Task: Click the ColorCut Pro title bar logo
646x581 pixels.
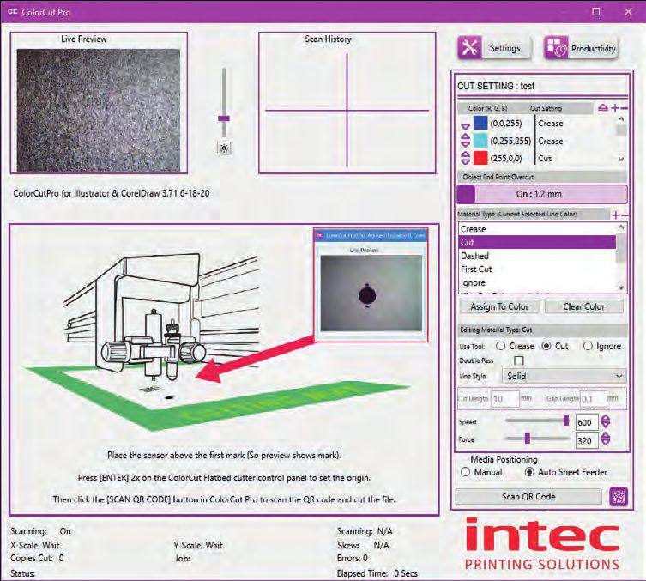Action: (12, 11)
